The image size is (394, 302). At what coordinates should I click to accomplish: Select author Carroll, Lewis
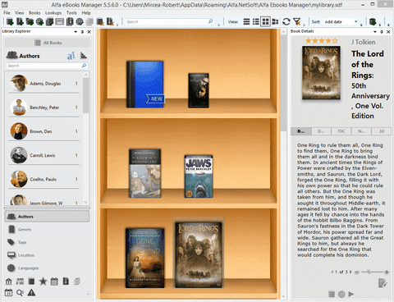44,155
